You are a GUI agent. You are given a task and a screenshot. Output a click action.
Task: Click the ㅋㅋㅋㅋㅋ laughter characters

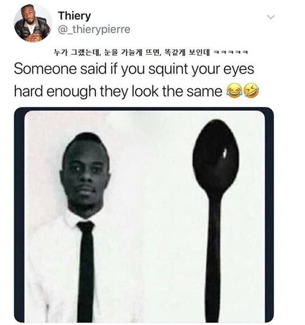[231, 52]
